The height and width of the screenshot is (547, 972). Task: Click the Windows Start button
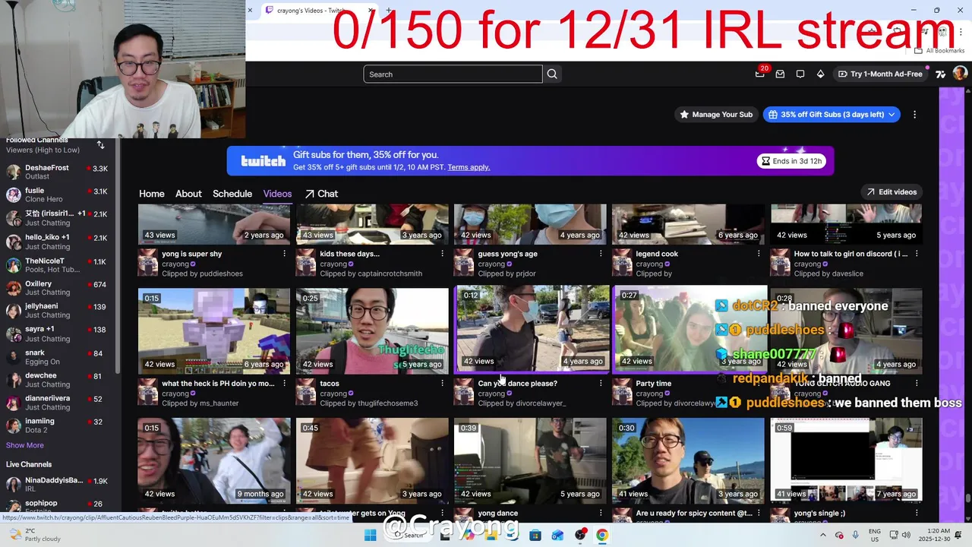coord(370,535)
